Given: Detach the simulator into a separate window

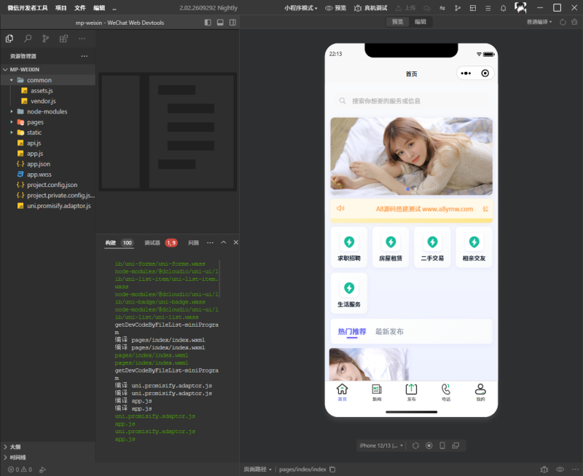Looking at the screenshot, I should point(455,445).
